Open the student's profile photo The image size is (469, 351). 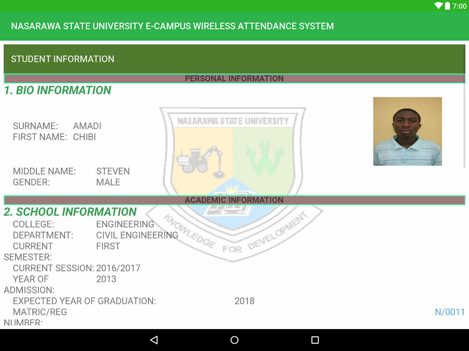tap(407, 131)
